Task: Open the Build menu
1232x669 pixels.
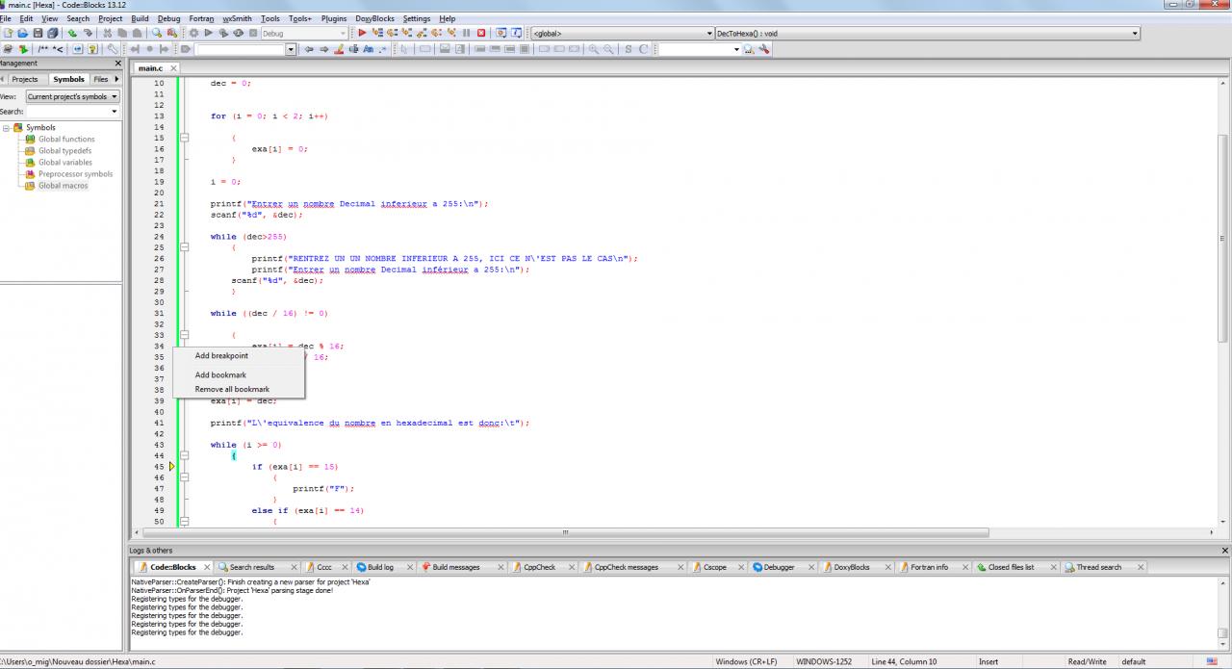Action: (140, 18)
